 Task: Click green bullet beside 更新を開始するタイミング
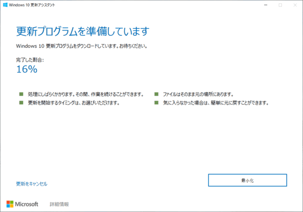[21, 102]
